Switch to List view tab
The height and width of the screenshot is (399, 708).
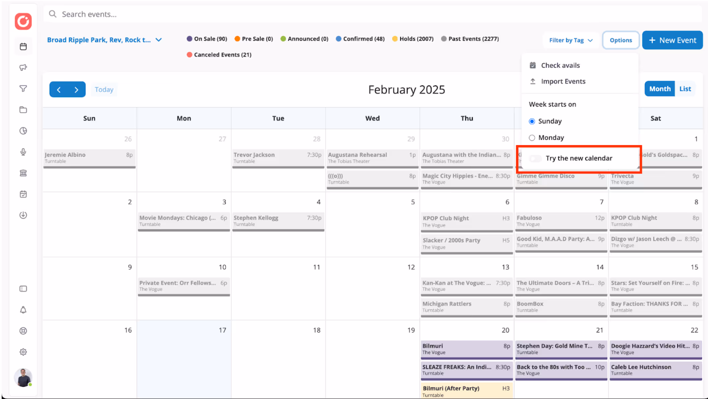[x=685, y=89]
